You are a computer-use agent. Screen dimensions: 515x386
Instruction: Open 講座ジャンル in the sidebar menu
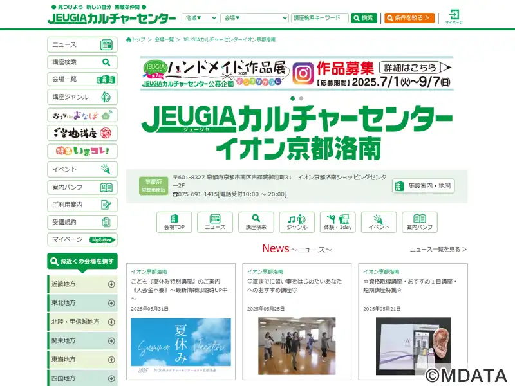[x=82, y=97]
